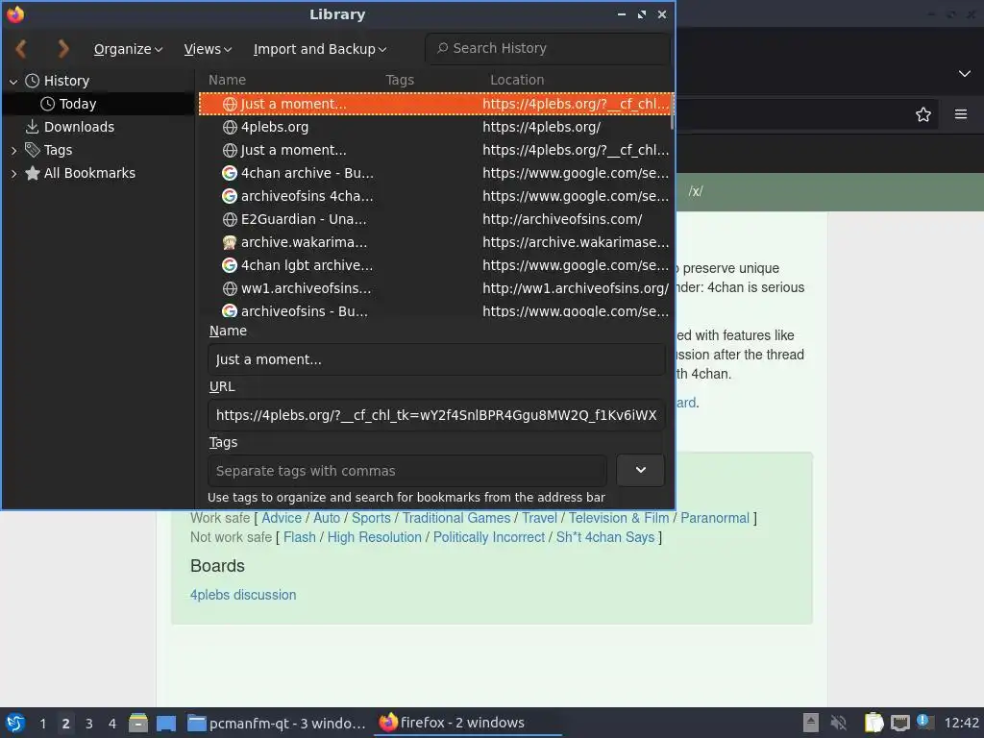
Task: Sort by the Name column header
Action: (227, 80)
